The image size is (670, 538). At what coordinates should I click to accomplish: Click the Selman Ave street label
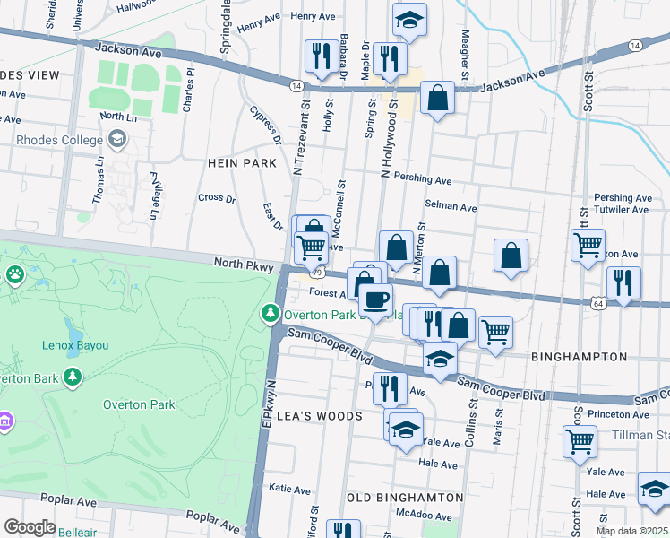coord(451,205)
